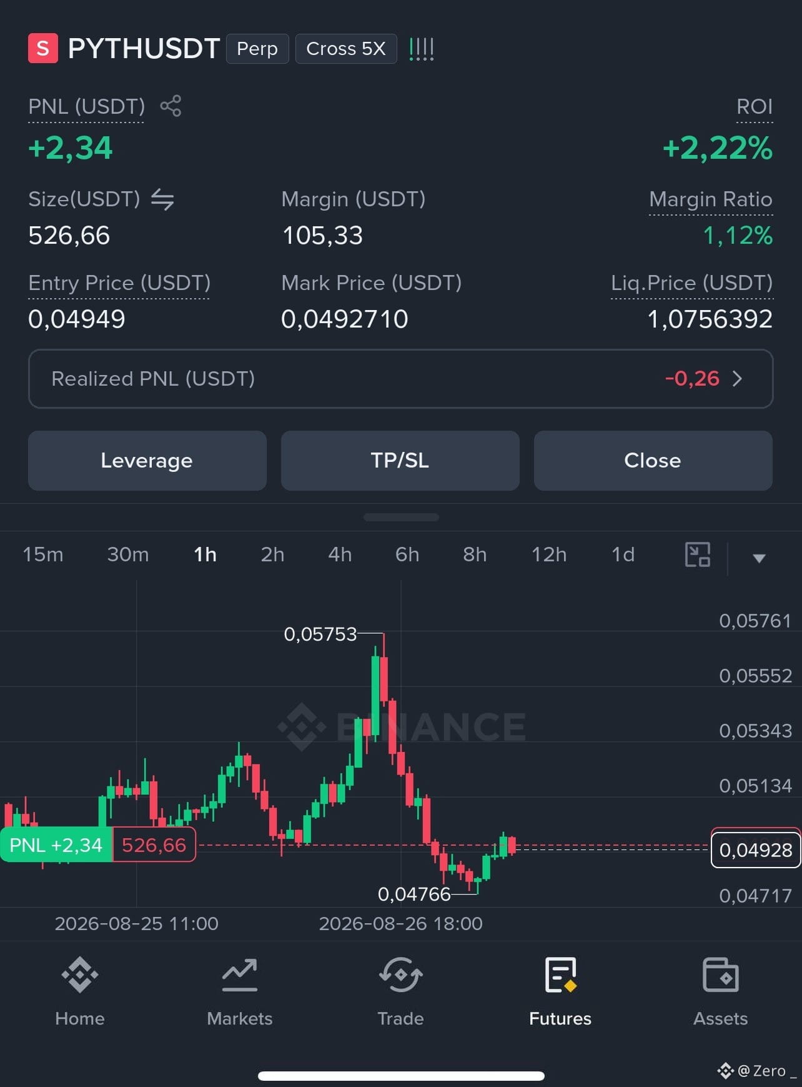The image size is (802, 1087).
Task: Share the PNL via share icon
Action: (x=171, y=106)
